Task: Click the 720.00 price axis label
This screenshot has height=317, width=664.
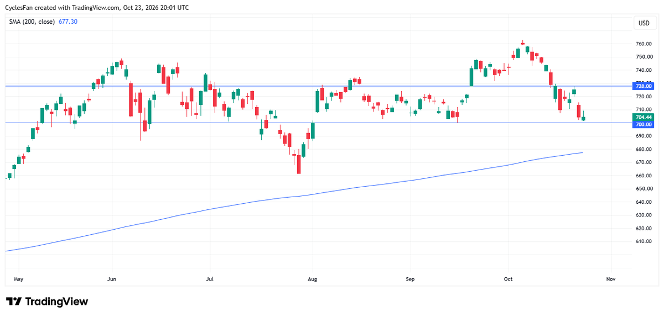Action: click(x=643, y=97)
